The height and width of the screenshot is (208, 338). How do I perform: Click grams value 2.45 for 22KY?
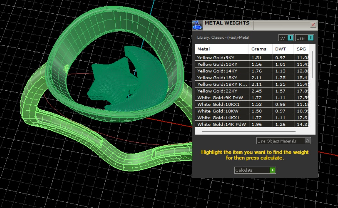[x=257, y=91]
